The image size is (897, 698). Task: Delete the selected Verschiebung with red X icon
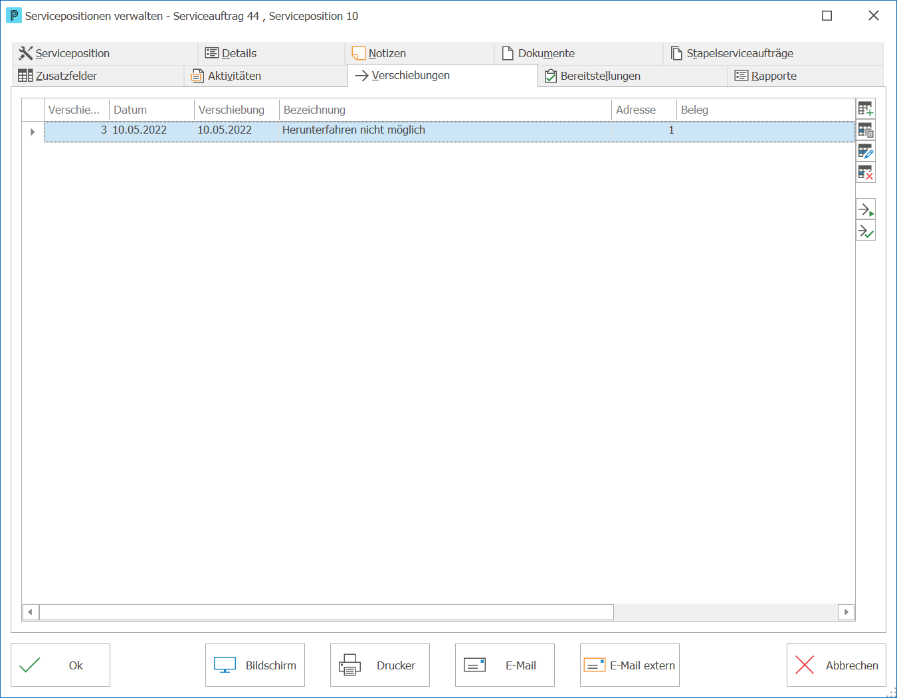(x=865, y=173)
